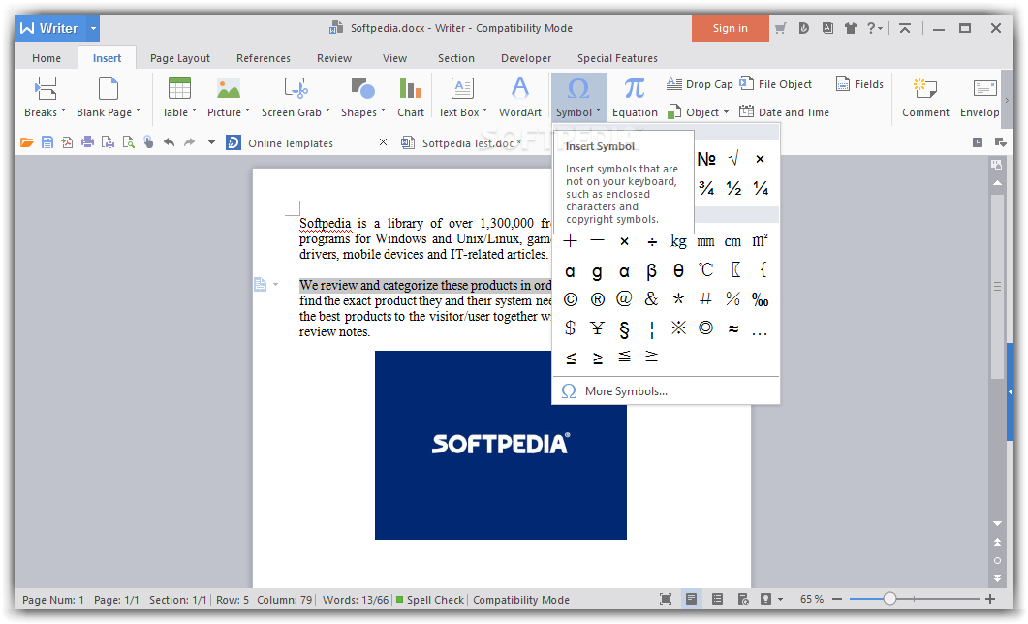
Task: Open the Review tab
Action: point(333,58)
